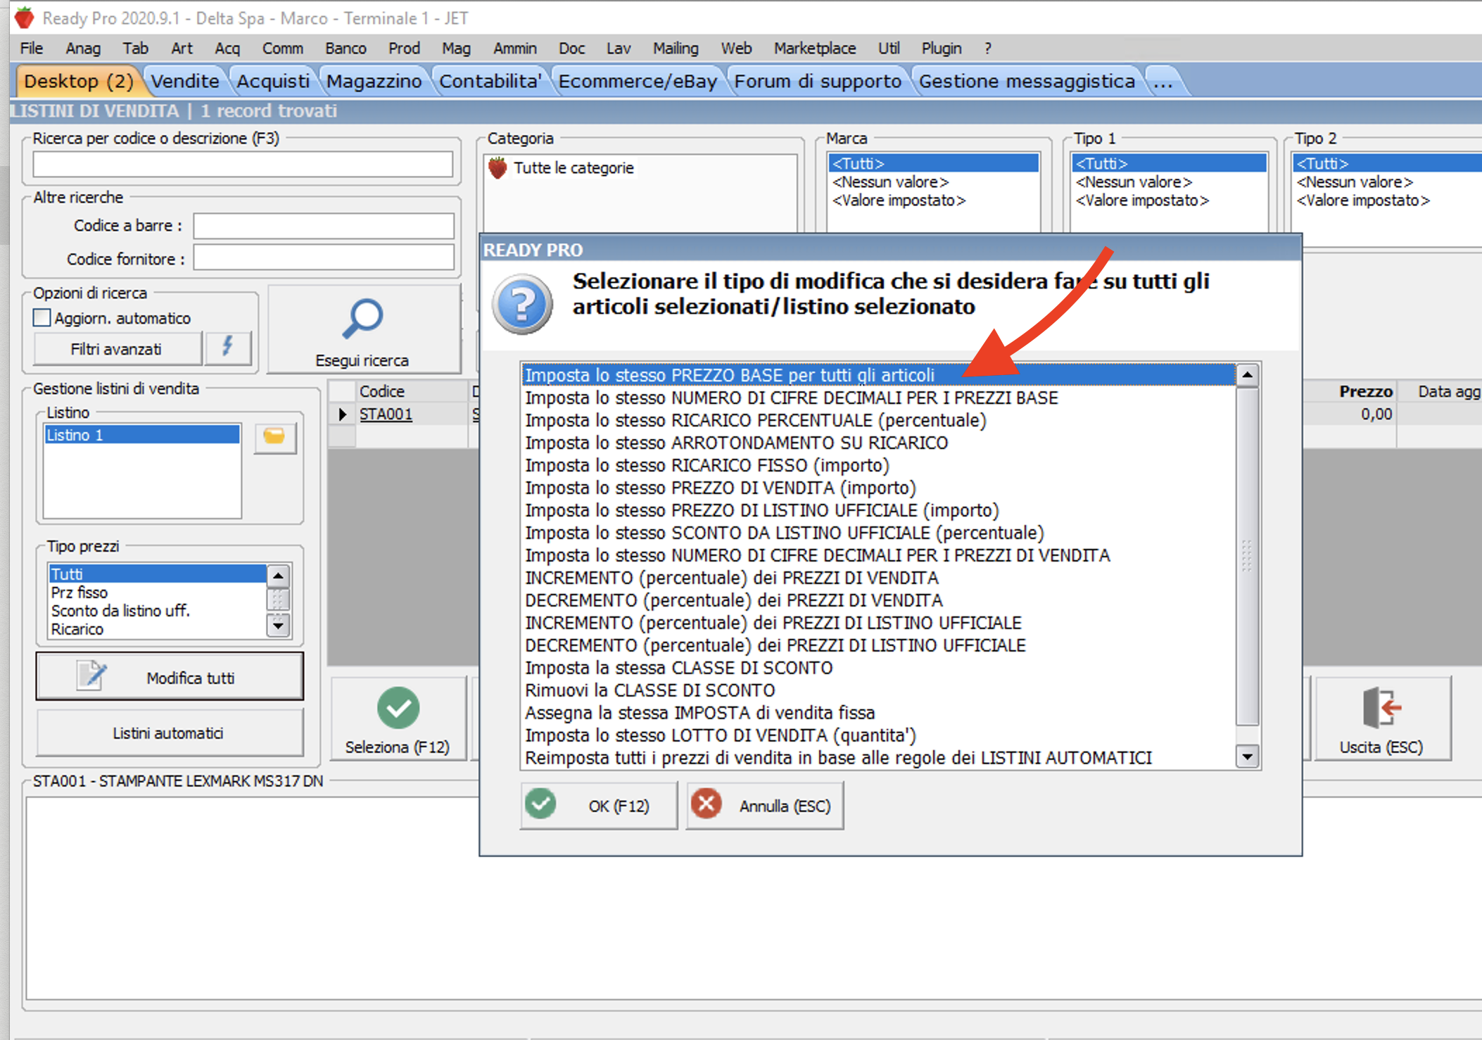Switch to Acquisti tab

click(x=273, y=81)
